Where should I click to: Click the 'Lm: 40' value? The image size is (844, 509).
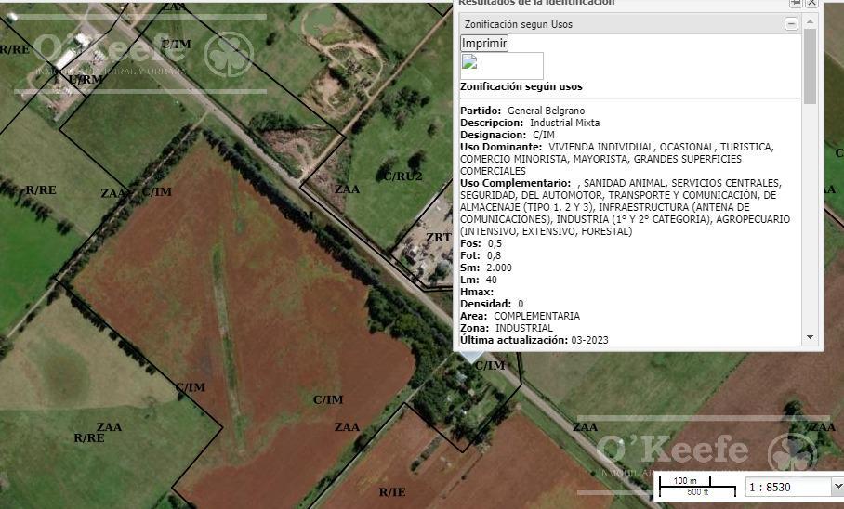(x=492, y=280)
